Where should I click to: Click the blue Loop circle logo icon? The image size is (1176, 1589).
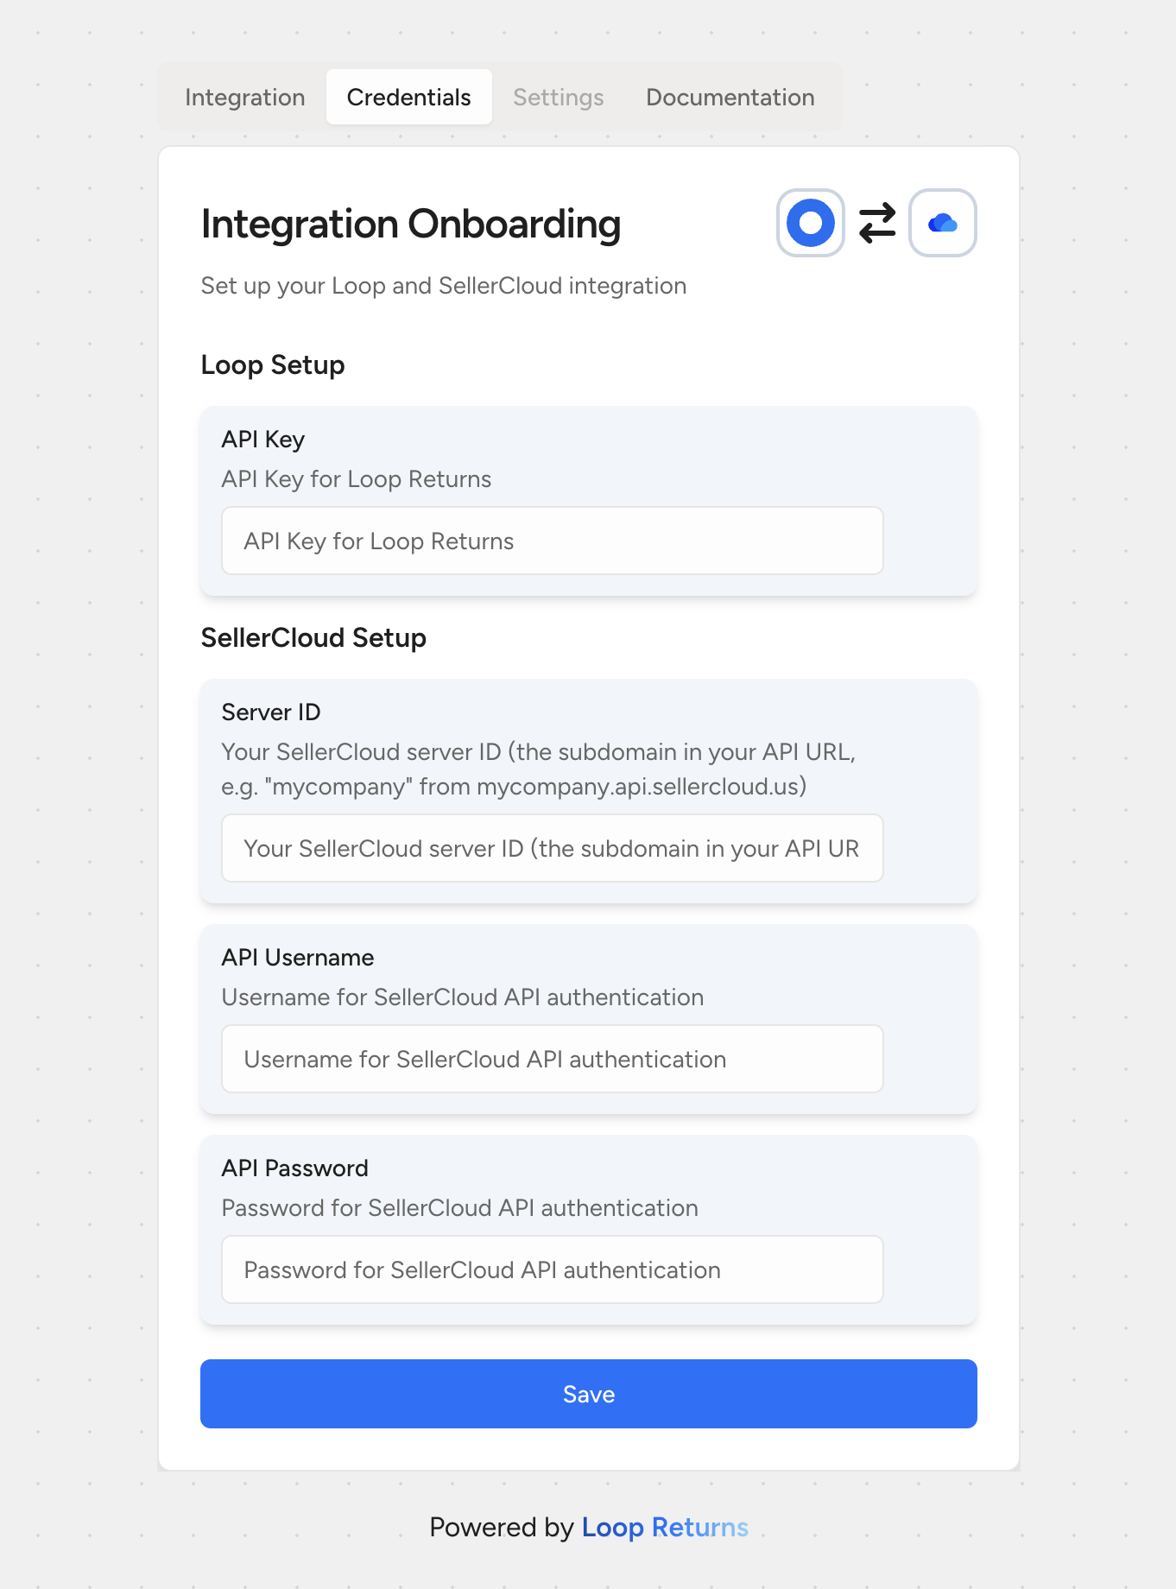(810, 223)
